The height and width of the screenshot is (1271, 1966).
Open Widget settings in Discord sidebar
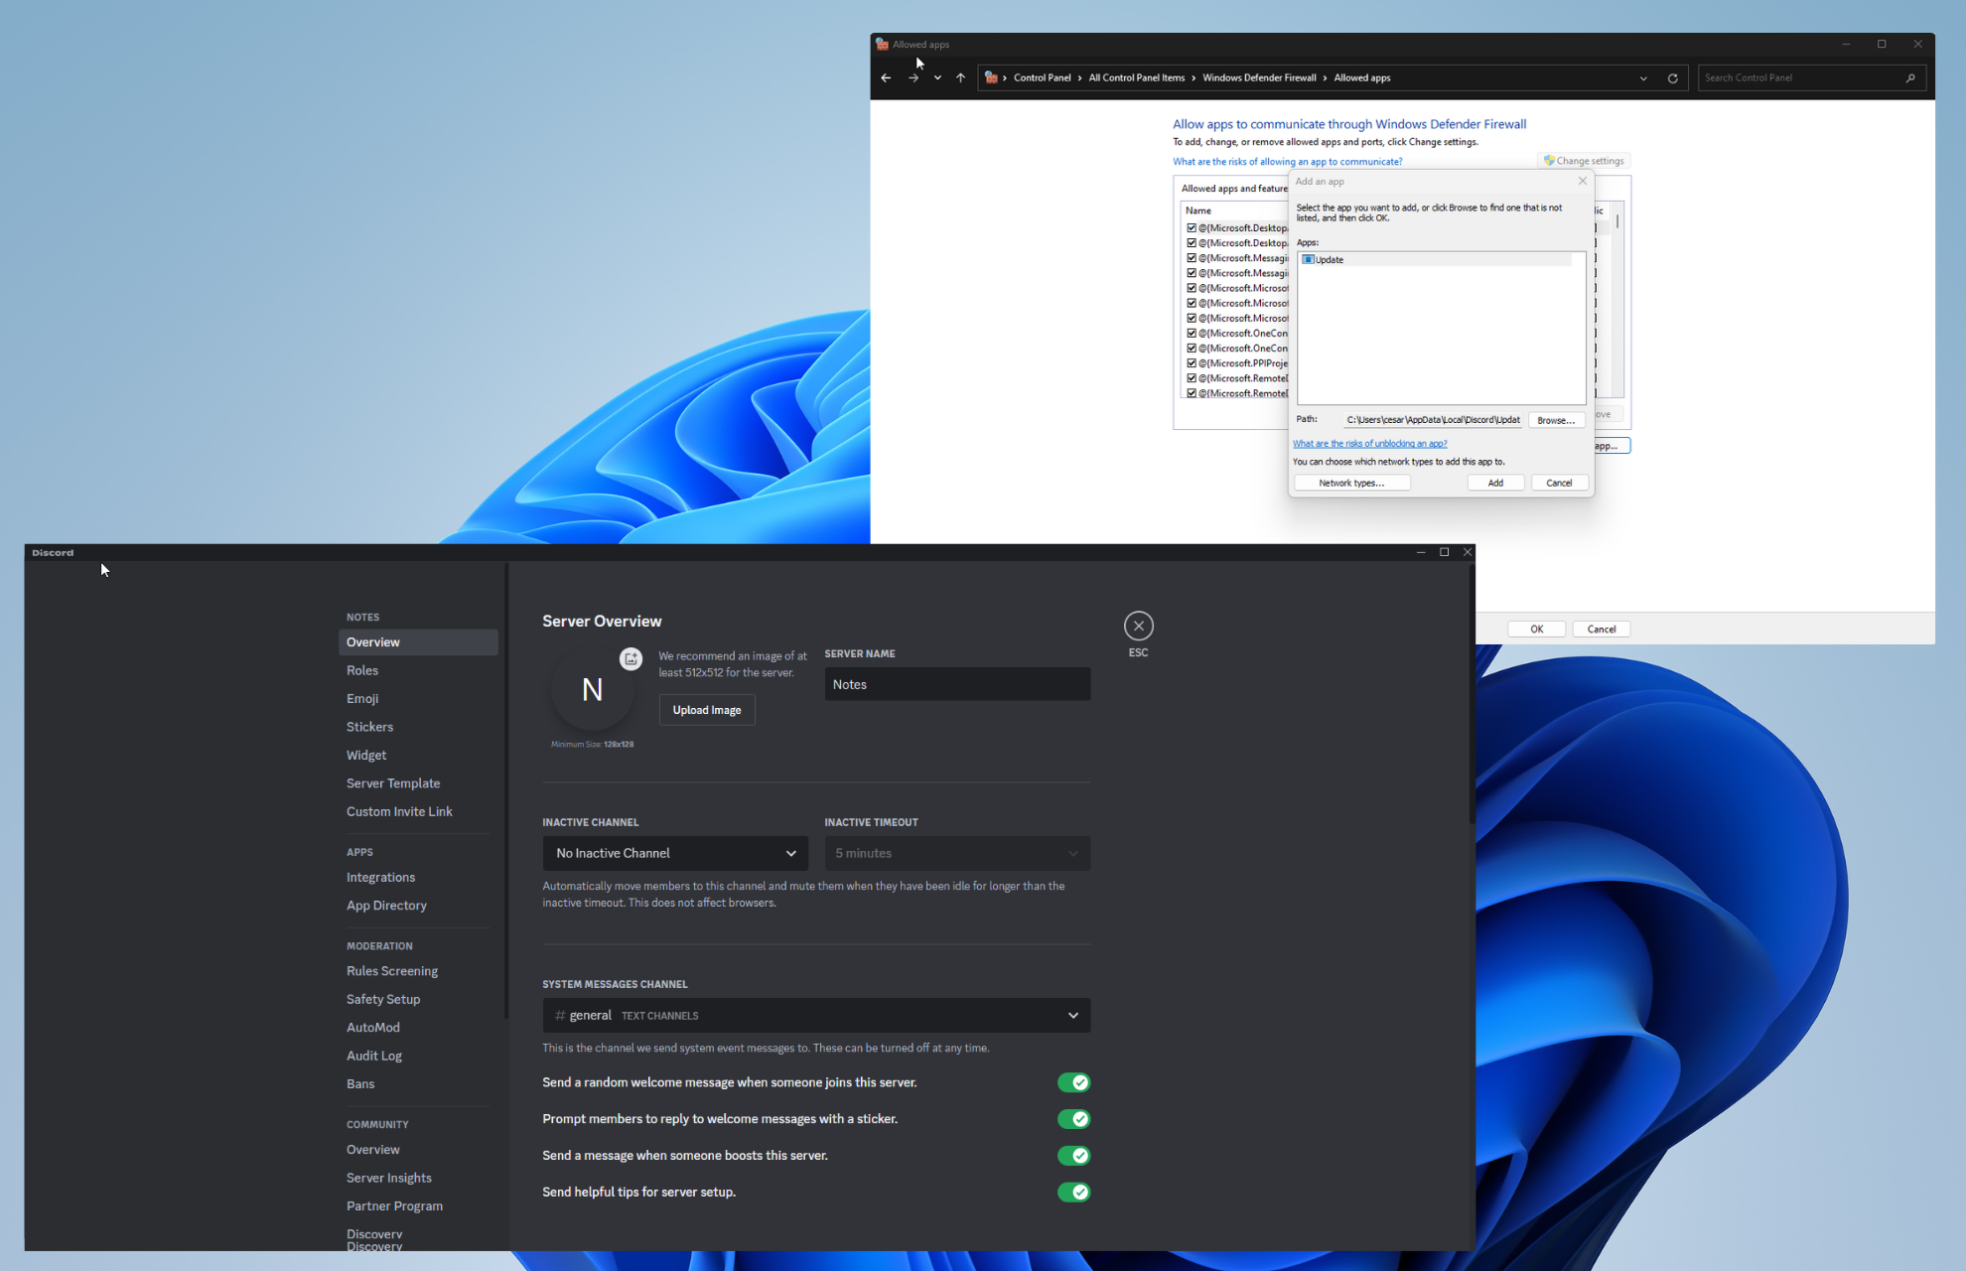(418, 756)
